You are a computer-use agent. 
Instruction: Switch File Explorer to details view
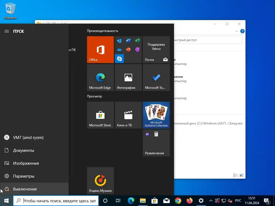(x=235, y=175)
